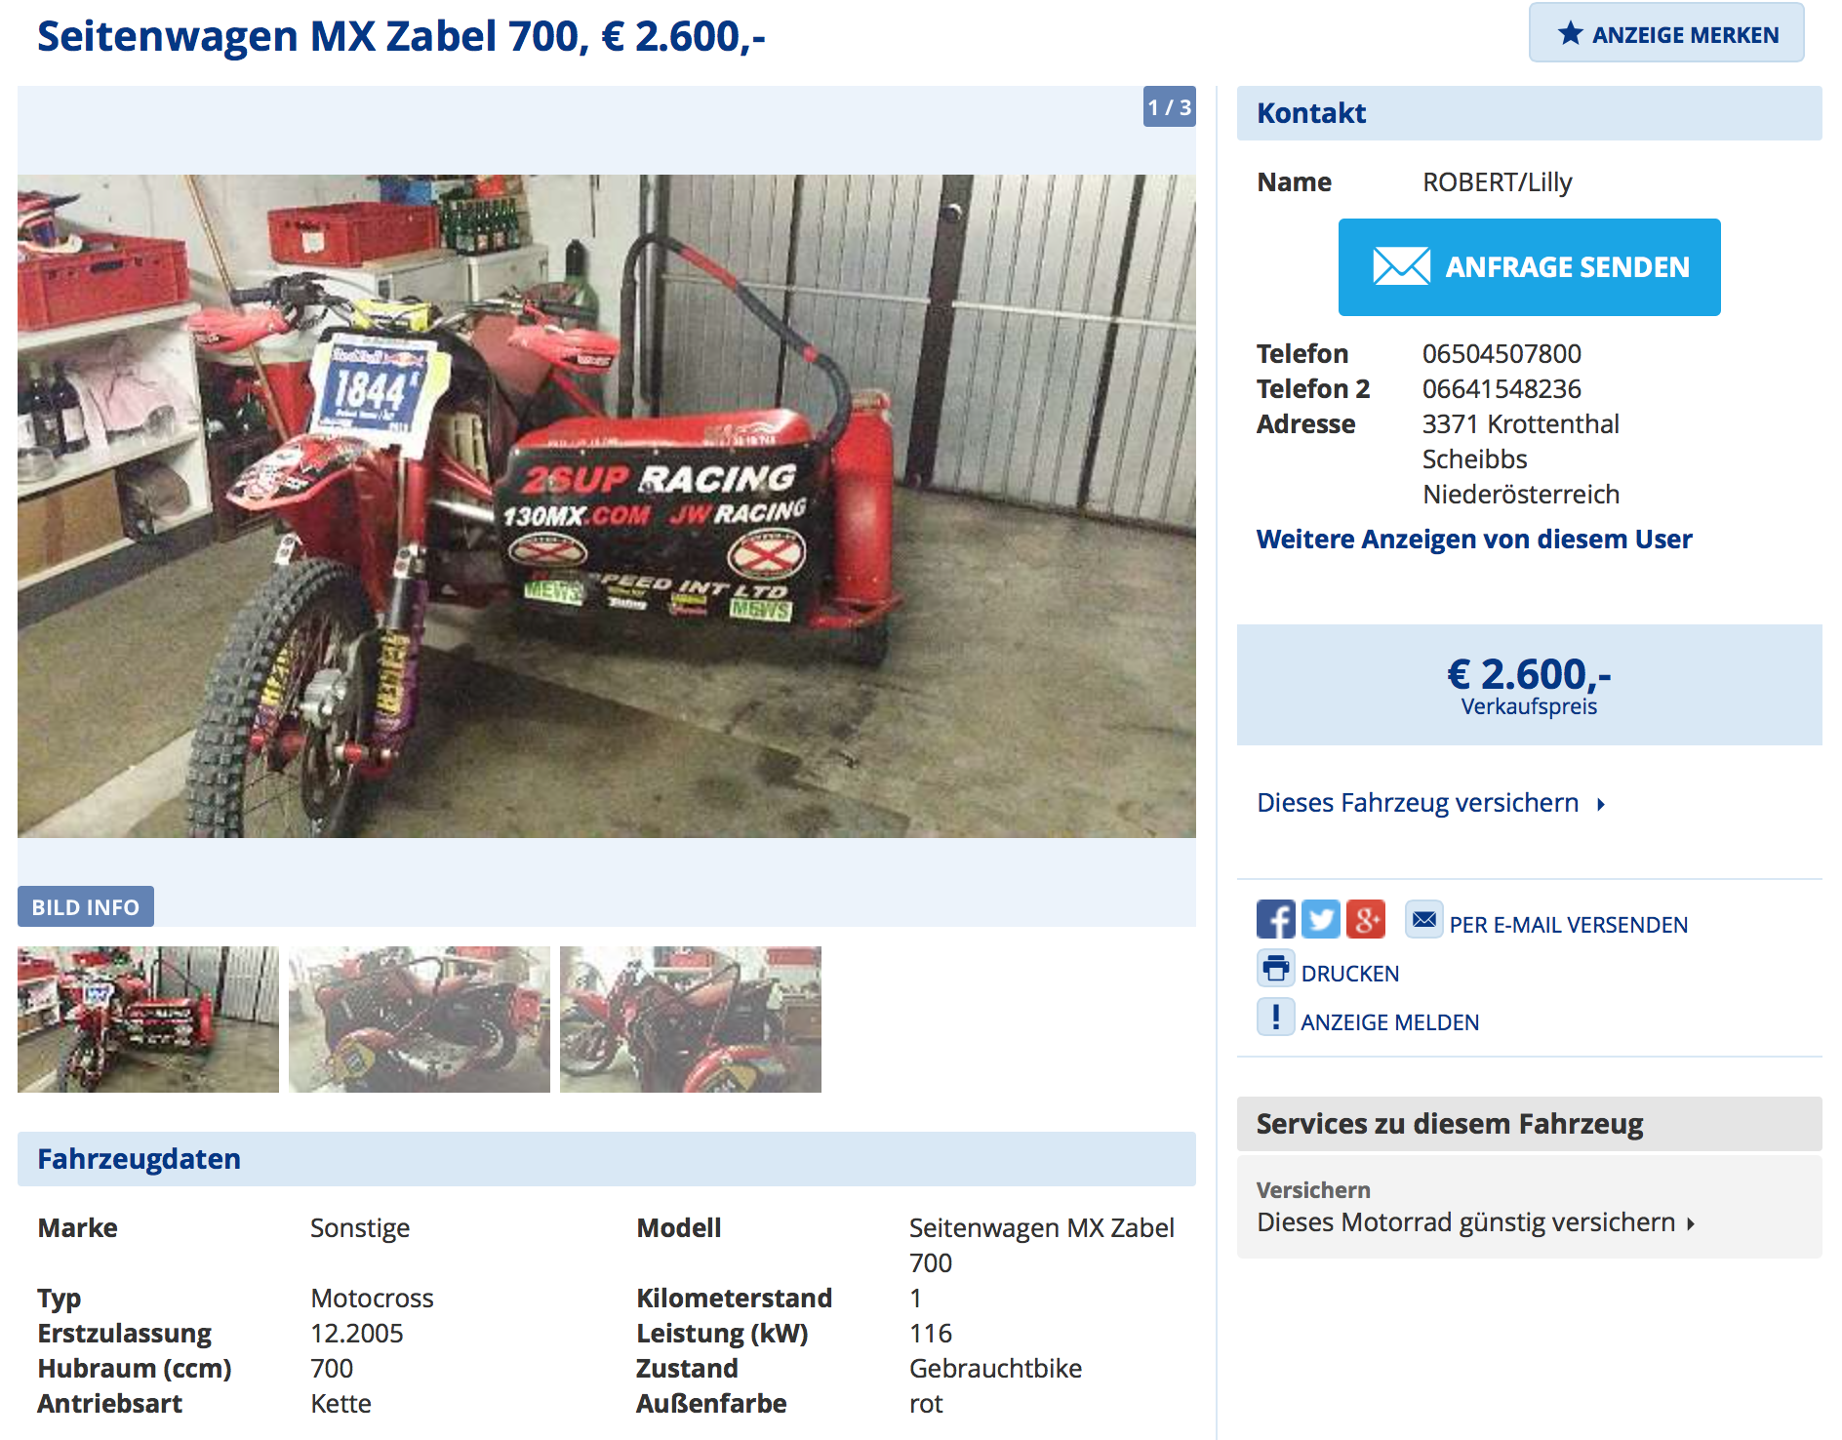This screenshot has height=1440, width=1842.
Task: Expand the Dieses Fahrzeug versichern arrow
Action: [1600, 804]
